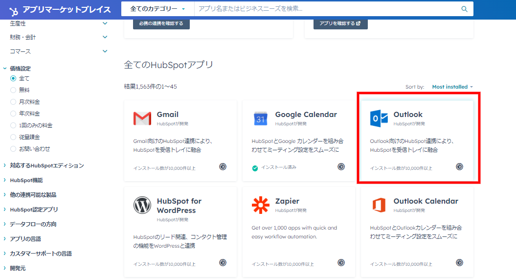
Task: Open the Outlook Calendar app title
Action: tap(426, 201)
